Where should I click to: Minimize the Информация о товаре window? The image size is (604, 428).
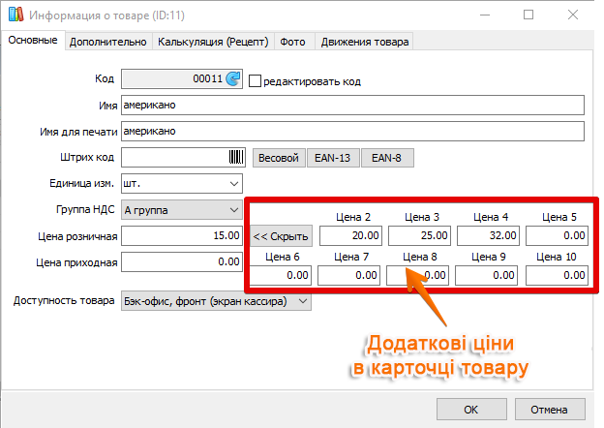point(485,15)
